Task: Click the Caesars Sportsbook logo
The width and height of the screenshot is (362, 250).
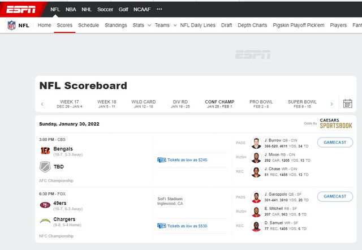Action: (336, 123)
